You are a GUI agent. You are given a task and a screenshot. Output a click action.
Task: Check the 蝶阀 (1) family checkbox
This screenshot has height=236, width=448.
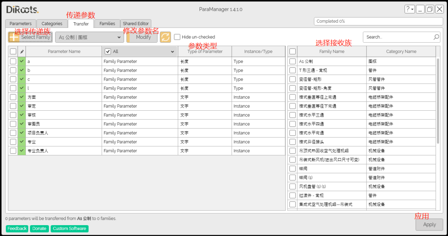click(293, 178)
